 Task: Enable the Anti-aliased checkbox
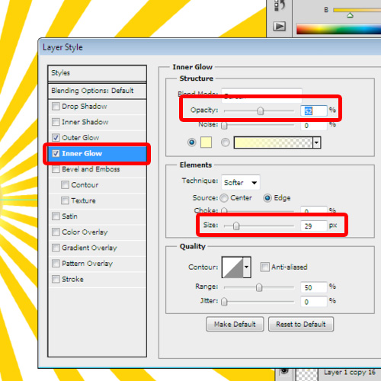264,267
